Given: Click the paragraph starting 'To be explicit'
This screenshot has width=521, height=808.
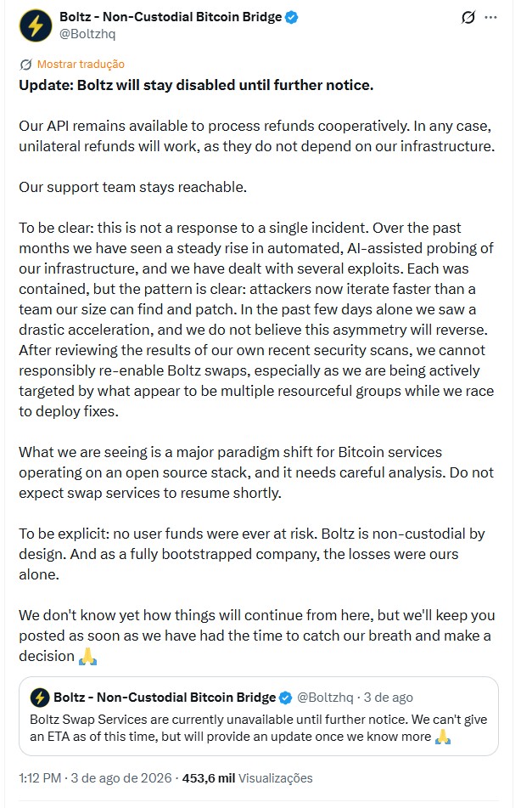Looking at the screenshot, I should point(252,554).
